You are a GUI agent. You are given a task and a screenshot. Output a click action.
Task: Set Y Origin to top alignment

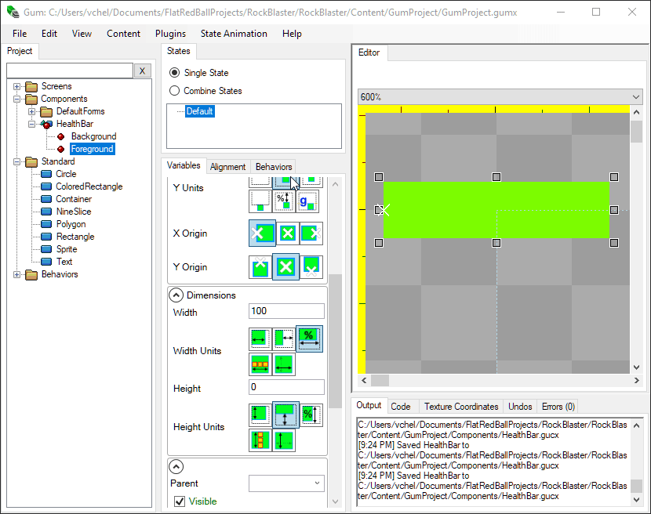pos(260,267)
